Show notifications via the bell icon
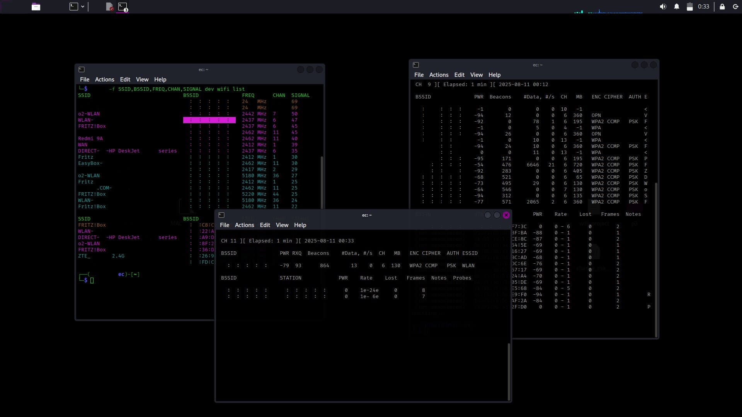The image size is (742, 417). [677, 7]
